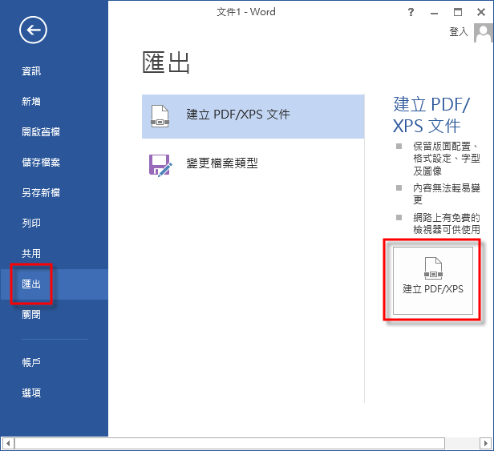The height and width of the screenshot is (451, 494).
Task: Open the 帳戶 page
Action: (31, 363)
